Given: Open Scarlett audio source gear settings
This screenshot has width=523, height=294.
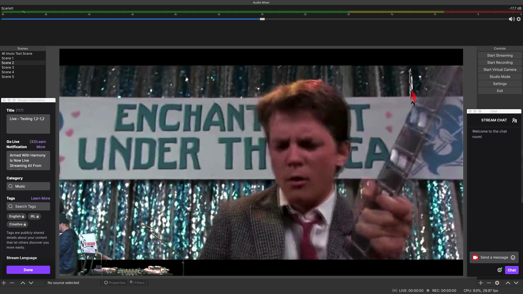Looking at the screenshot, I should pyautogui.click(x=519, y=19).
